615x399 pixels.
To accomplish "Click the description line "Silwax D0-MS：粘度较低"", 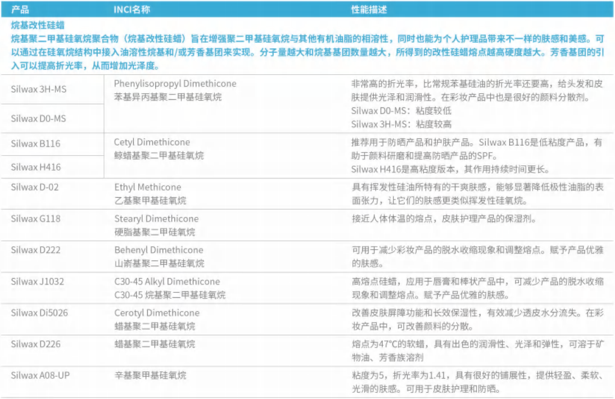I will 401,111.
